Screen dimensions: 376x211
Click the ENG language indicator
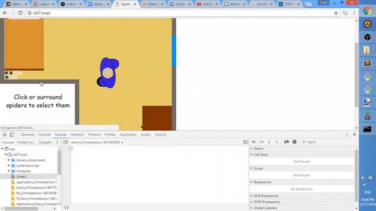(x=367, y=192)
